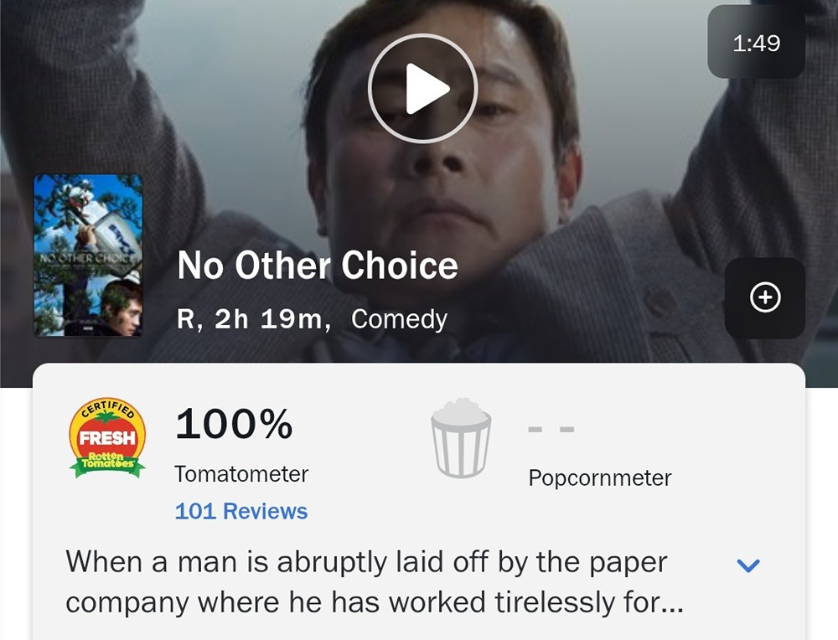Click the Certified Fresh tomato badge
This screenshot has width=838, height=640.
coord(106,437)
